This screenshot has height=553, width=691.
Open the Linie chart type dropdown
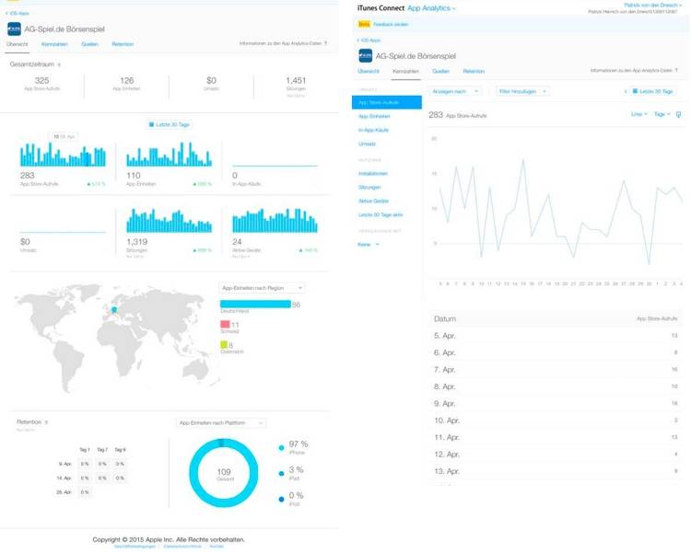[638, 114]
